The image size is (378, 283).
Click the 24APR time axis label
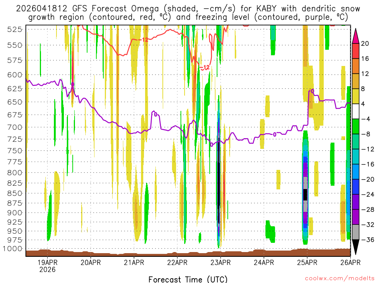264,262
